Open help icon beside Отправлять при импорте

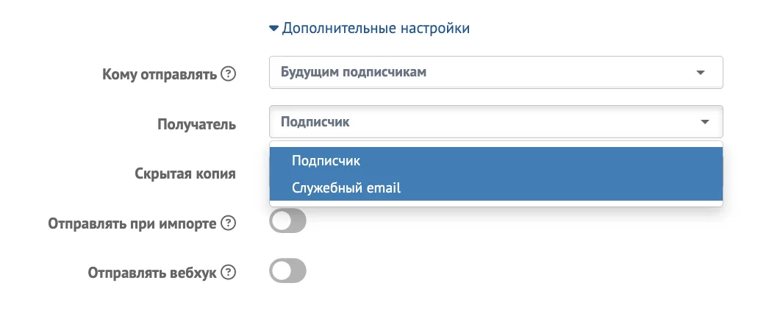[228, 223]
